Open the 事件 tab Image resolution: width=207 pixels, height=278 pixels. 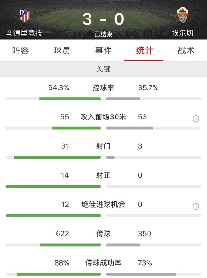point(103,50)
